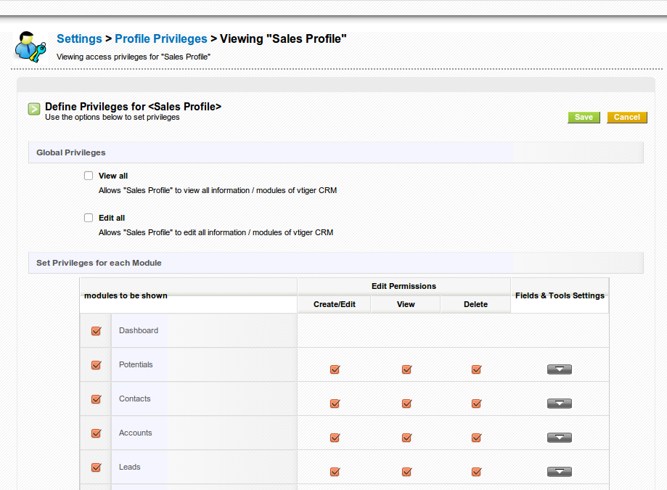Enable the View all global privilege
The image size is (667, 490).
click(x=89, y=176)
